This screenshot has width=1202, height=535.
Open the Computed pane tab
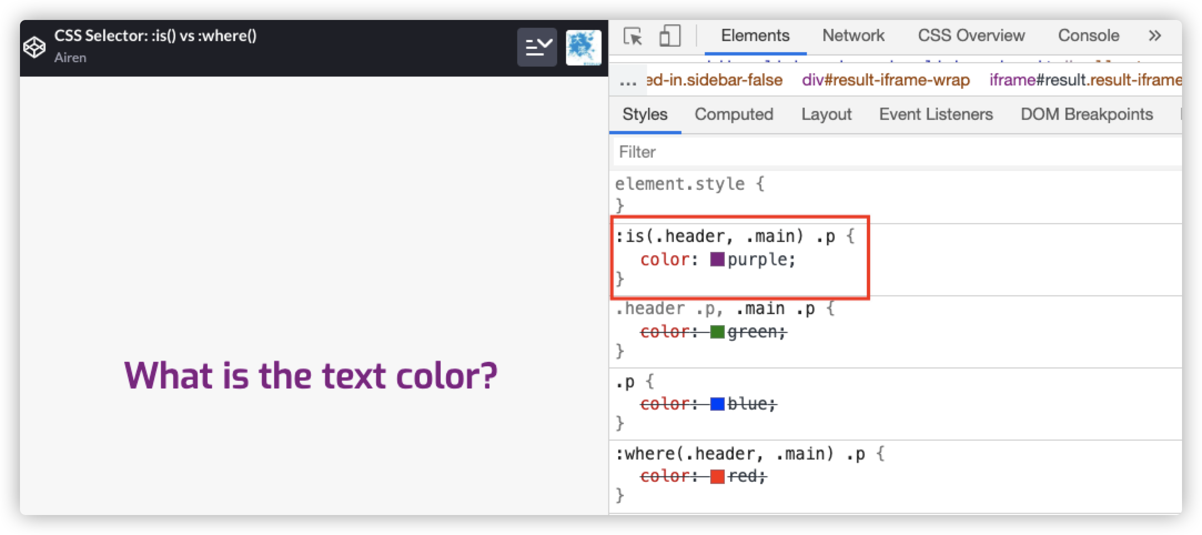click(x=734, y=114)
